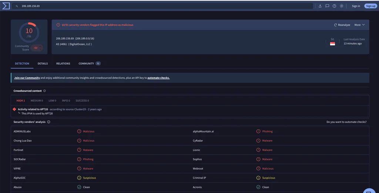Image resolution: width=379 pixels, height=193 pixels.
Task: Open the VirusTotal home logo
Action: pos(6,6)
